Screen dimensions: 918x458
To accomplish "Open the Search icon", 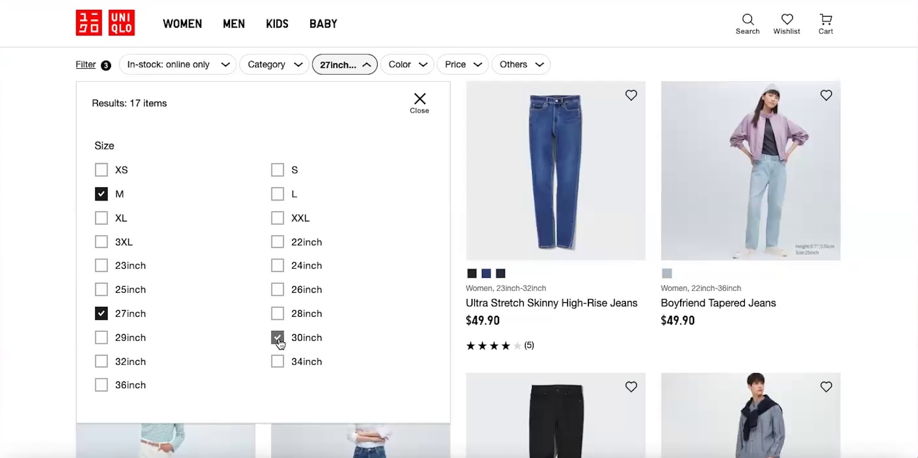I will click(x=747, y=24).
